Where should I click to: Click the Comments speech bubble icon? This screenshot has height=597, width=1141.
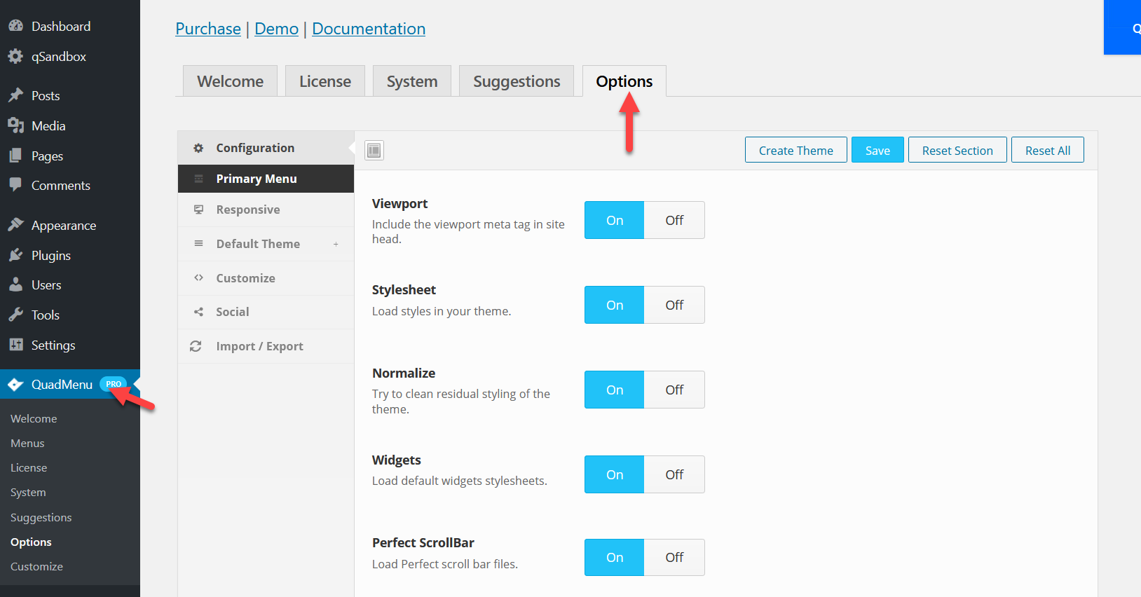[15, 185]
